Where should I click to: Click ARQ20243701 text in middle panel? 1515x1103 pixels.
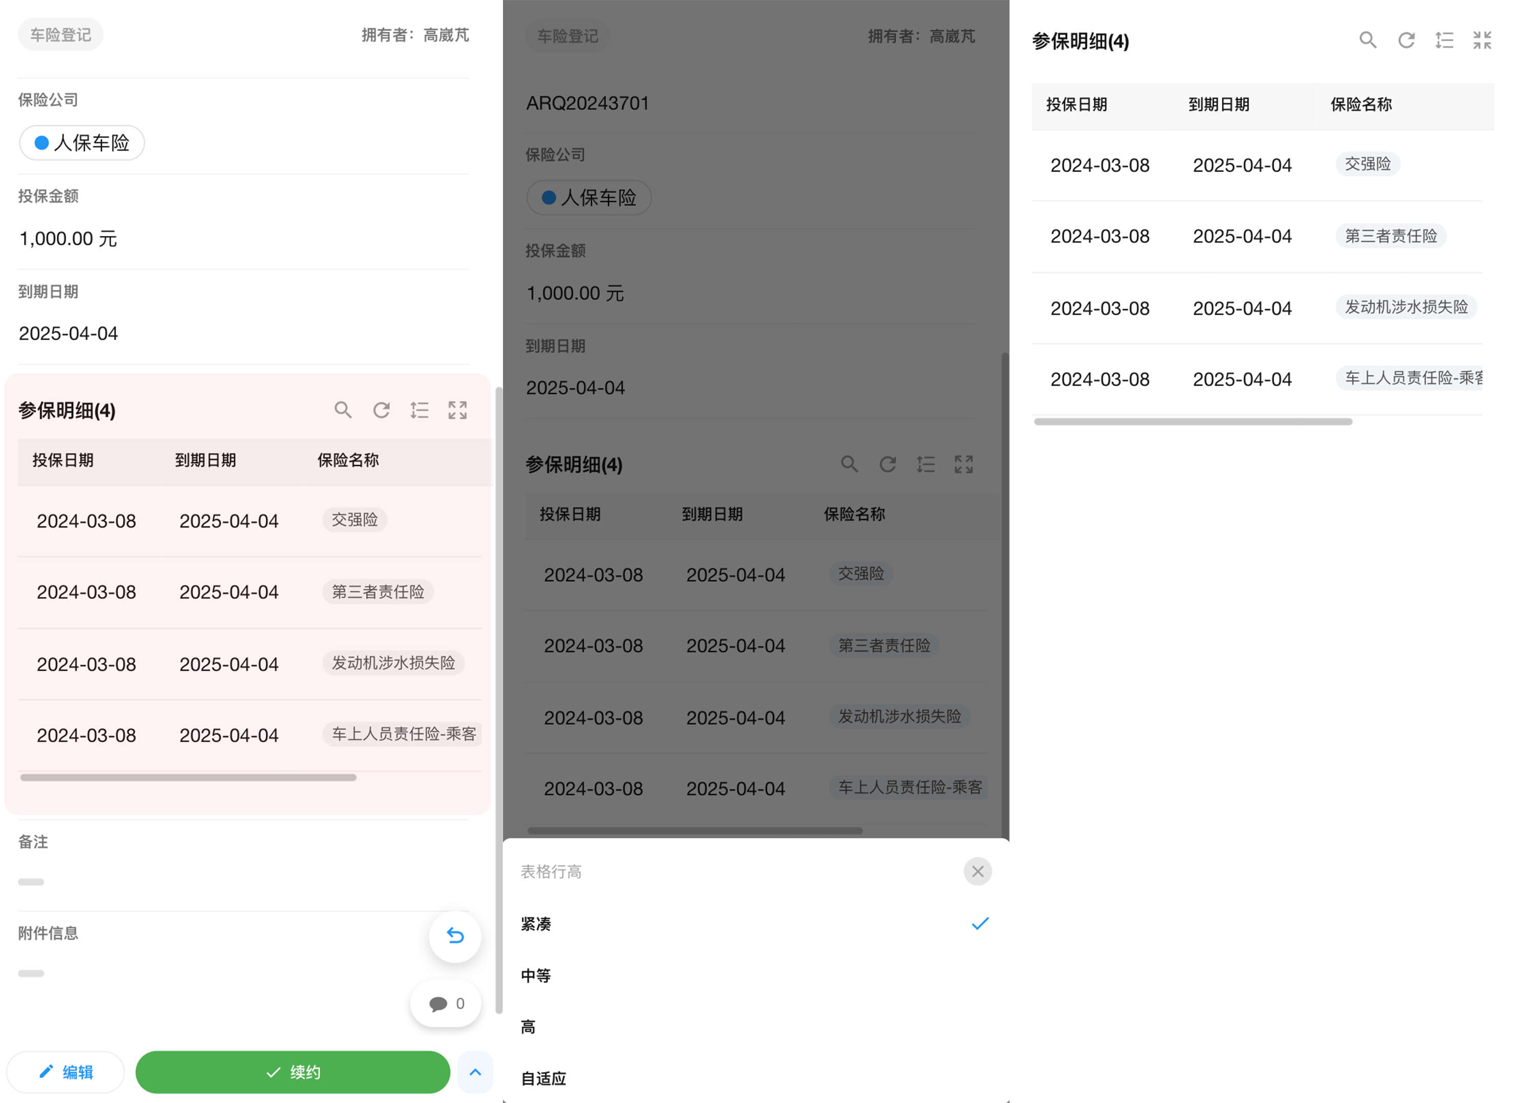pyautogui.click(x=588, y=103)
